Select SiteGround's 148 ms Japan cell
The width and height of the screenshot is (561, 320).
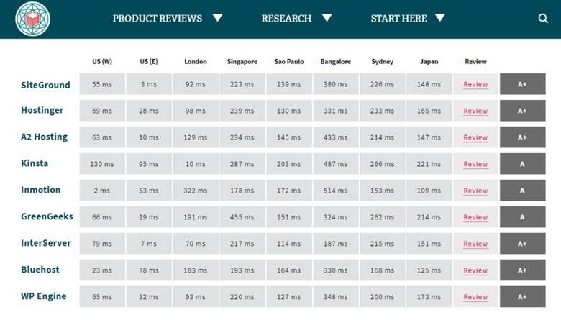pyautogui.click(x=429, y=84)
